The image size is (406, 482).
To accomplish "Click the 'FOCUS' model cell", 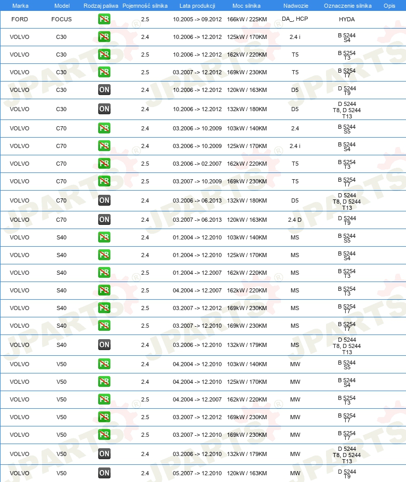I will coord(61,19).
